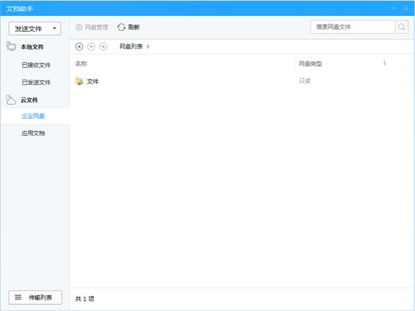415x311 pixels.
Task: Open 已接收文件 in the sidebar
Action: pyautogui.click(x=36, y=65)
